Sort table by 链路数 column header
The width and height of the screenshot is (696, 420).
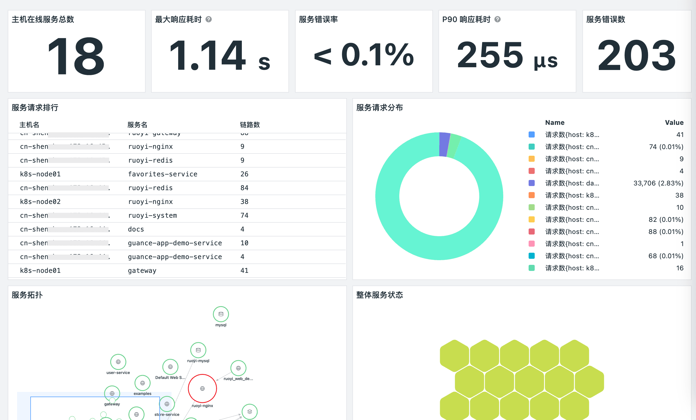click(250, 125)
